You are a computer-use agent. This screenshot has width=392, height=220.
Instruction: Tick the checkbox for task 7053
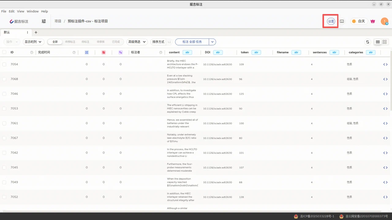[4, 109]
